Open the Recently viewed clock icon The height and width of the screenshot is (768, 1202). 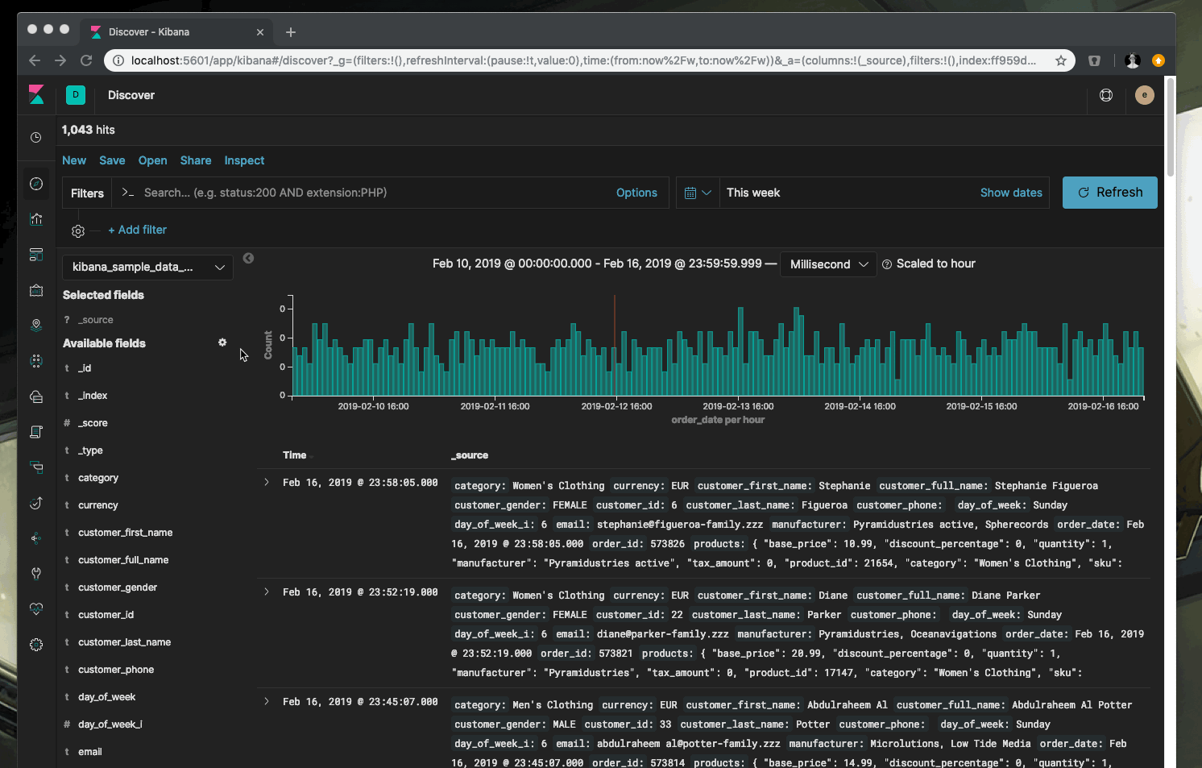tap(36, 137)
